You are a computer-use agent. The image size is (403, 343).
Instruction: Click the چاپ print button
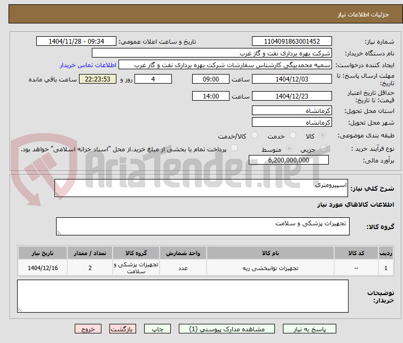pyautogui.click(x=157, y=329)
